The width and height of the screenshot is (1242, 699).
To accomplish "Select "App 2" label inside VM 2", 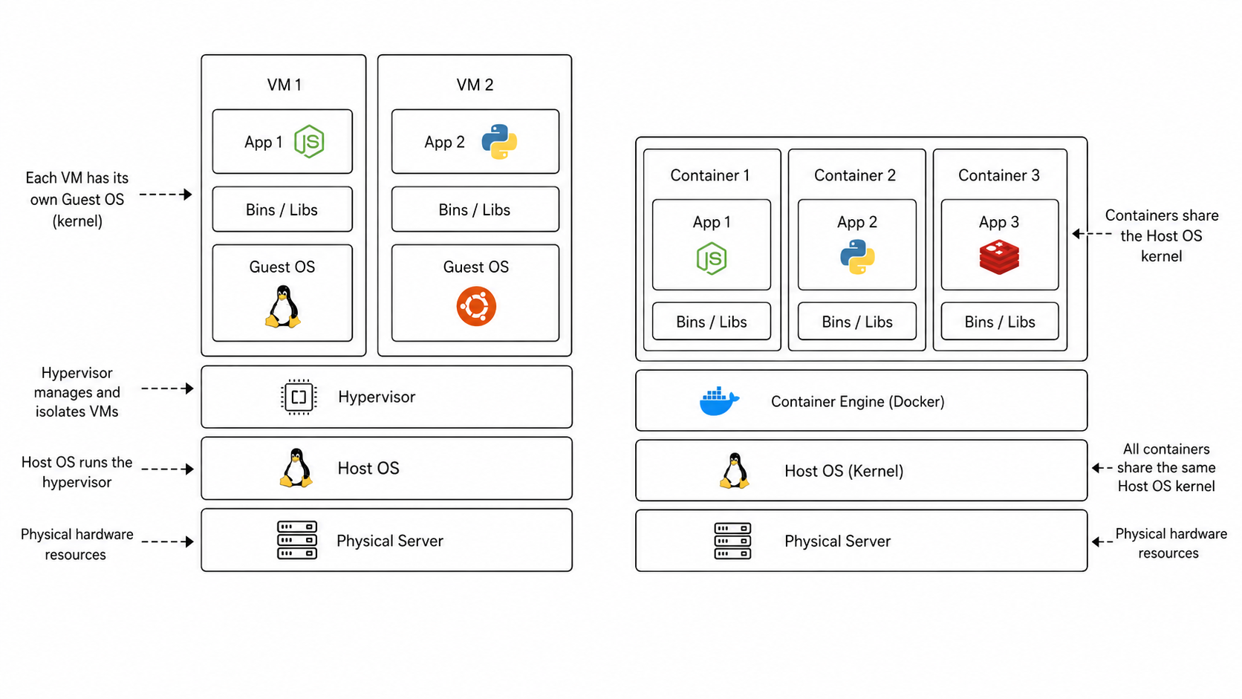I will 444,142.
